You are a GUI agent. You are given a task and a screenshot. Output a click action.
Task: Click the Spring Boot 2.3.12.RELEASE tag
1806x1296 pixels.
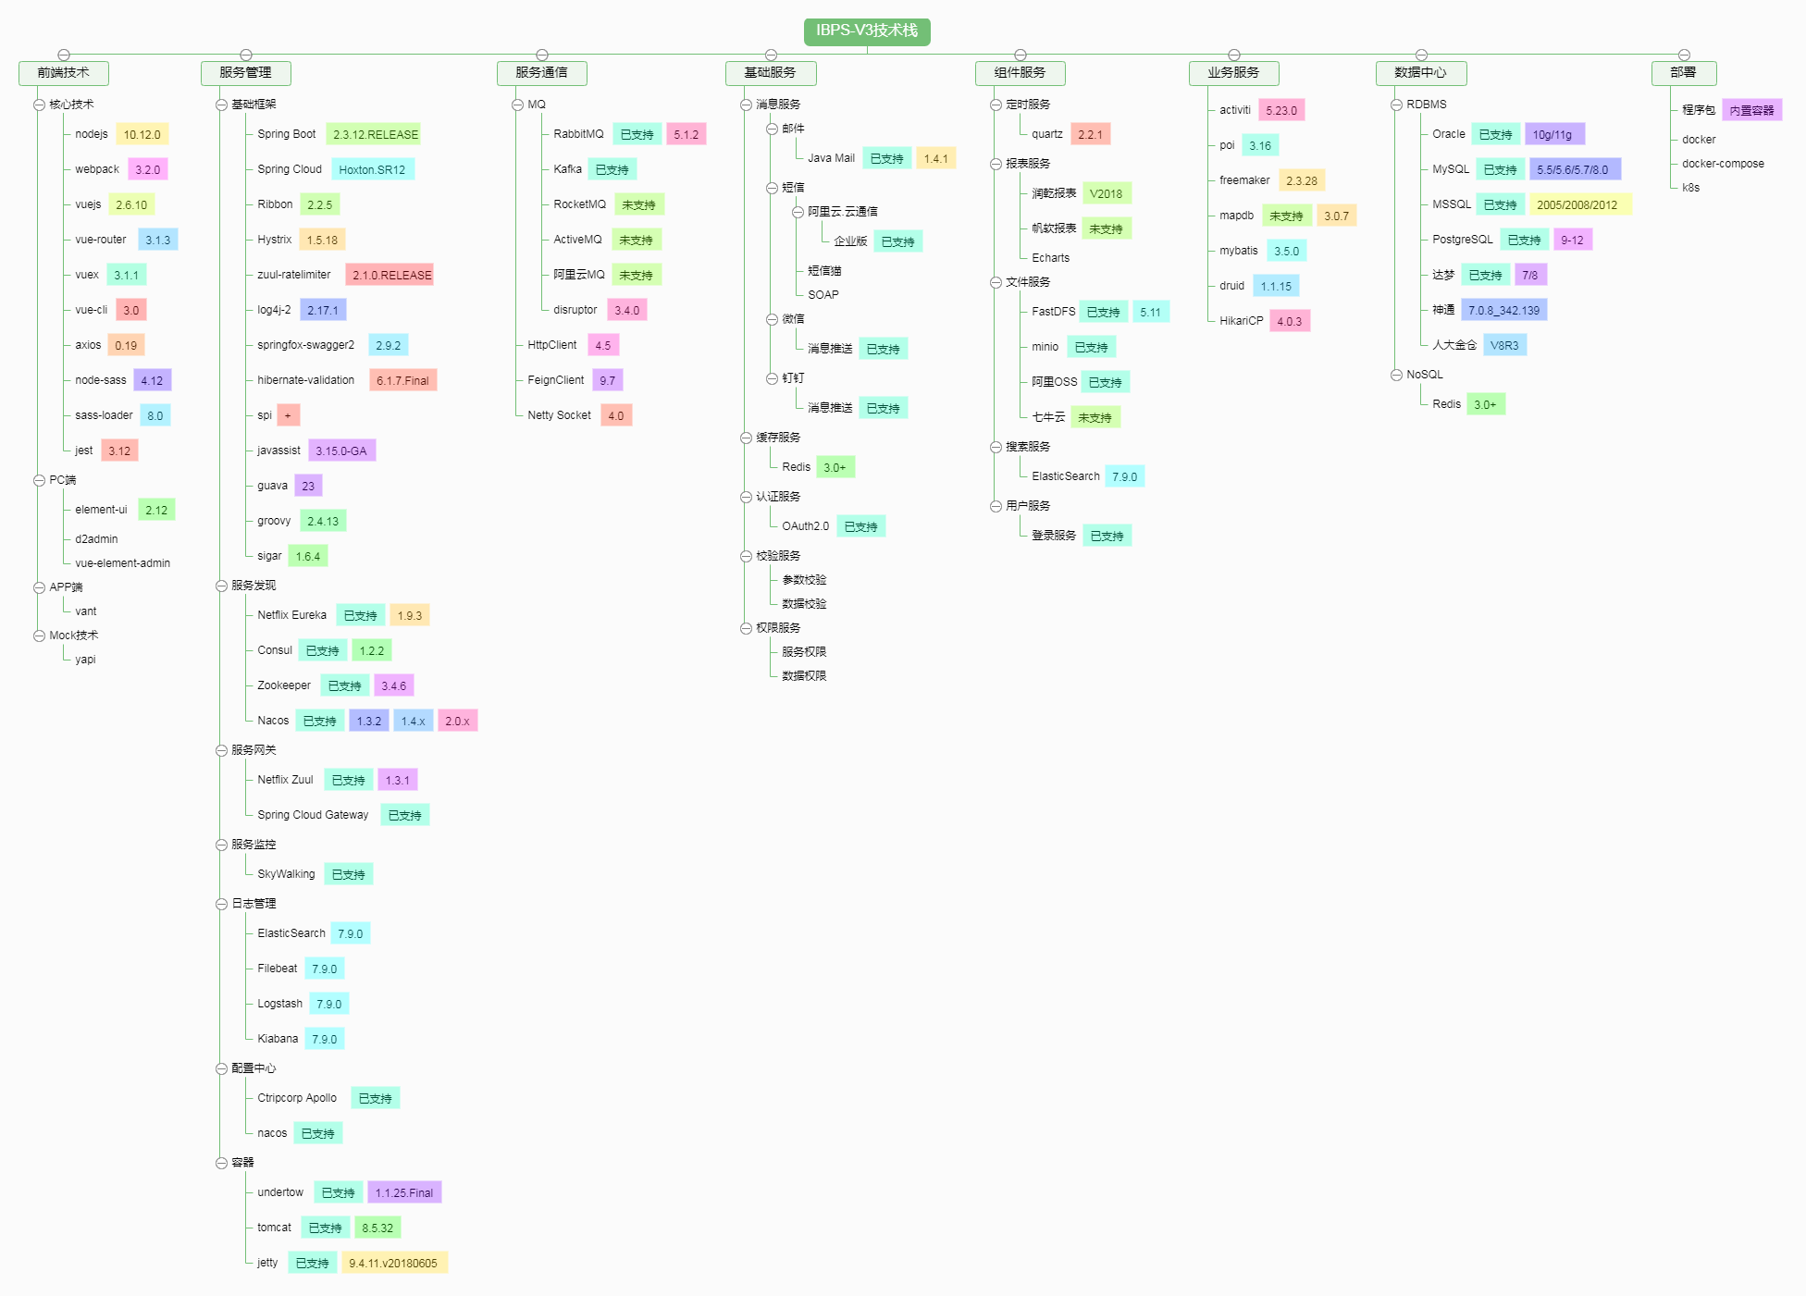(376, 134)
